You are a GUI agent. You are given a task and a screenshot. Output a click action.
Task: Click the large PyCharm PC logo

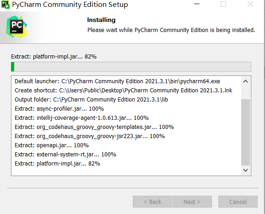pos(16,27)
